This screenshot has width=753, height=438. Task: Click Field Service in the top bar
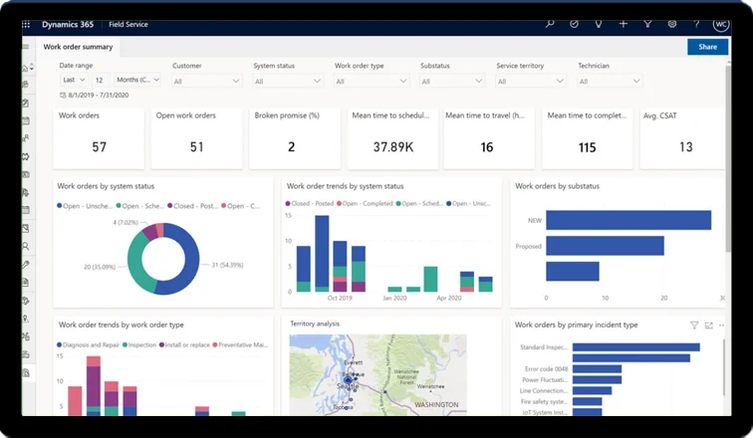(128, 25)
